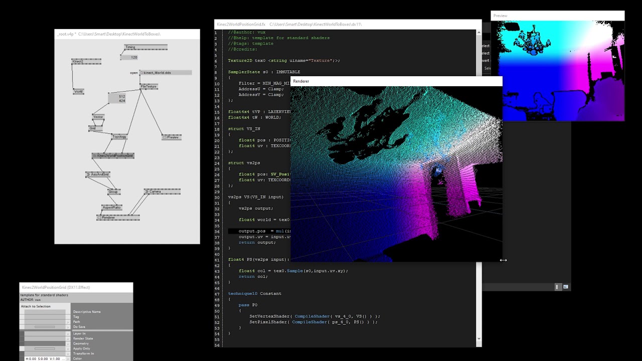Expand the Path pin arrow in inspector

click(x=68, y=322)
